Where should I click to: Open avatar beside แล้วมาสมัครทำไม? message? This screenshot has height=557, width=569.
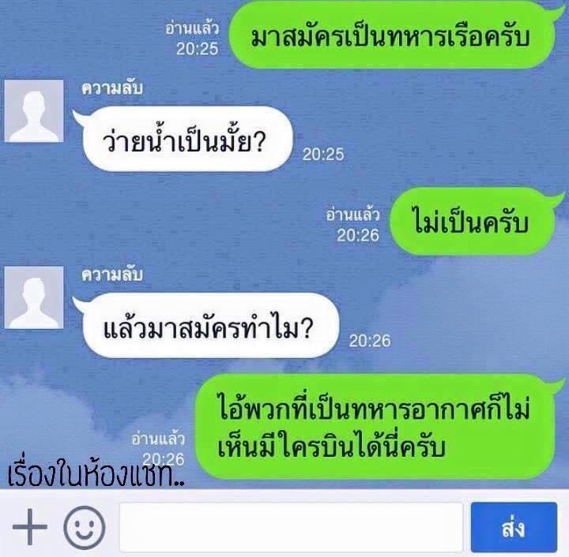[34, 297]
